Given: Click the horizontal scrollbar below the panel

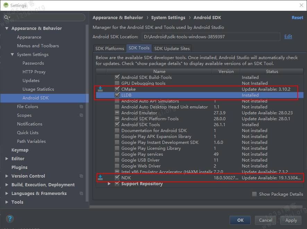Looking at the screenshot, I should (x=196, y=207).
